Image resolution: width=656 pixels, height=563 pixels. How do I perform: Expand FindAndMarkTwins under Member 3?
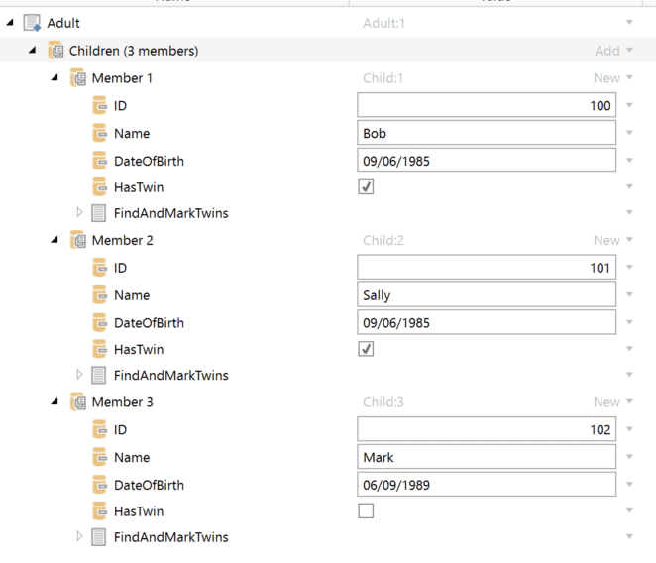79,537
